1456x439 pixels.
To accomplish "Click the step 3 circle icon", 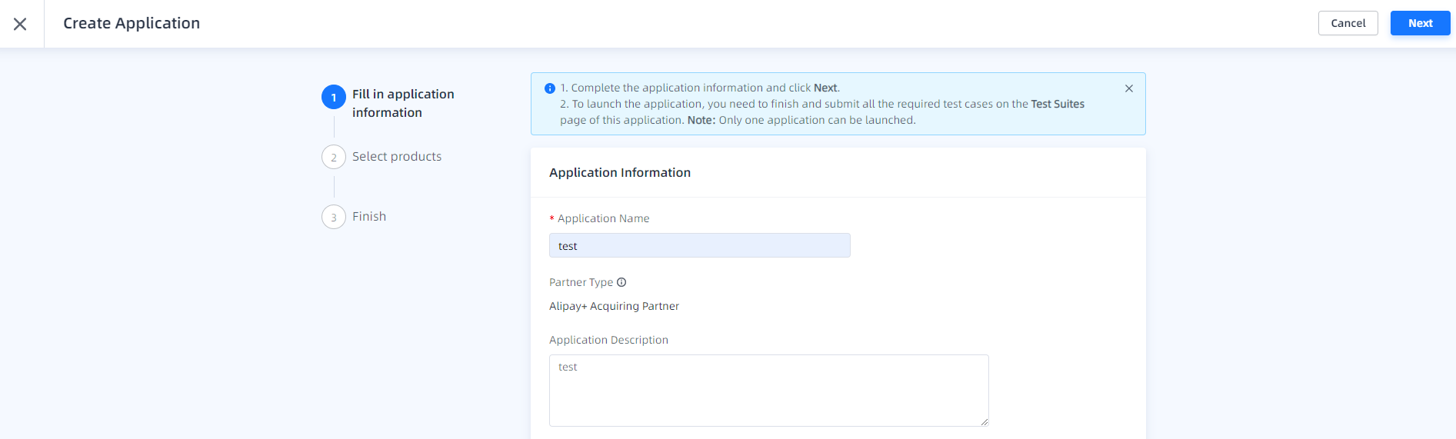I will click(x=333, y=218).
